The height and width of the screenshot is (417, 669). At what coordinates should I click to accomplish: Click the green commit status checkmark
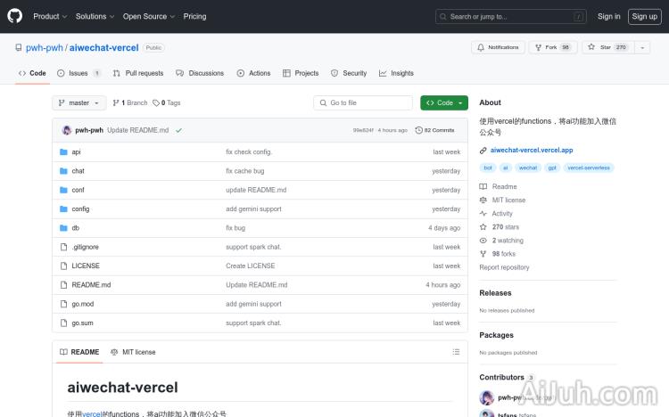[x=178, y=130]
